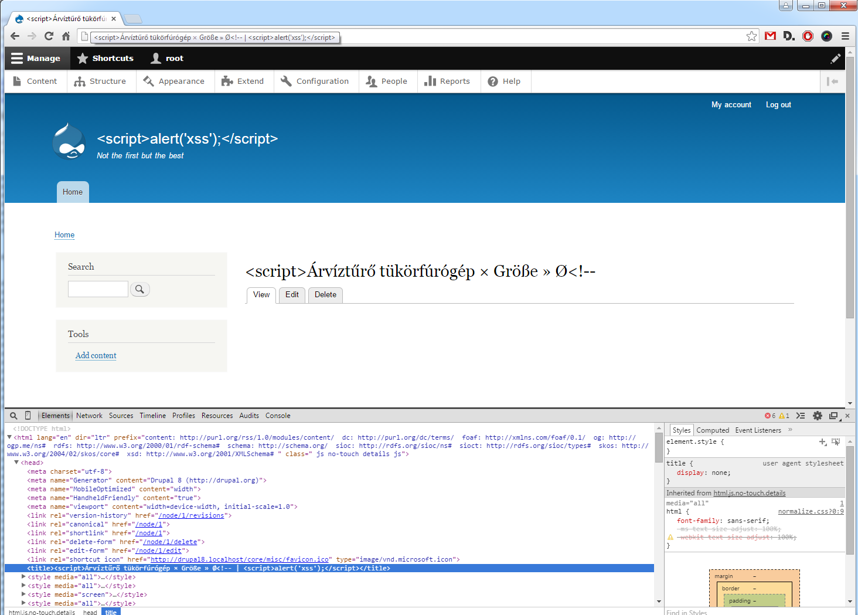Screen dimensions: 858x615
Task: Expand the first style media element
Action: (23, 577)
